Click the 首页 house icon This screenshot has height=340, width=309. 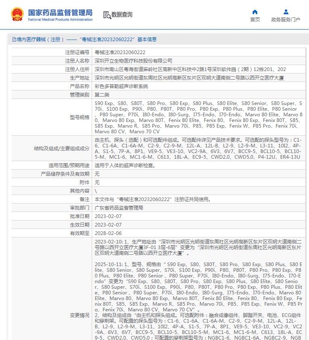(x=255, y=12)
